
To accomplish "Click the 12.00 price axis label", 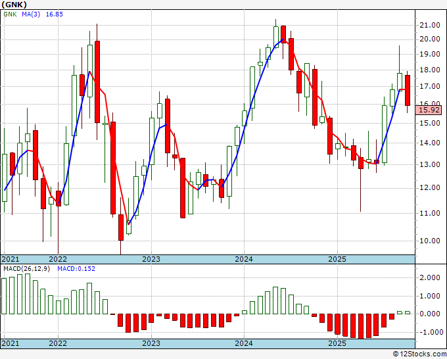I will tap(430, 187).
